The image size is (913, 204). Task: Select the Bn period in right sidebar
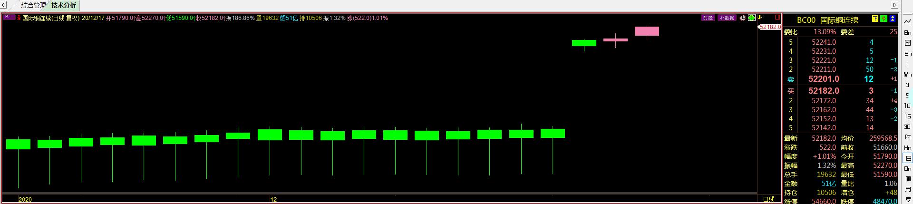click(908, 32)
